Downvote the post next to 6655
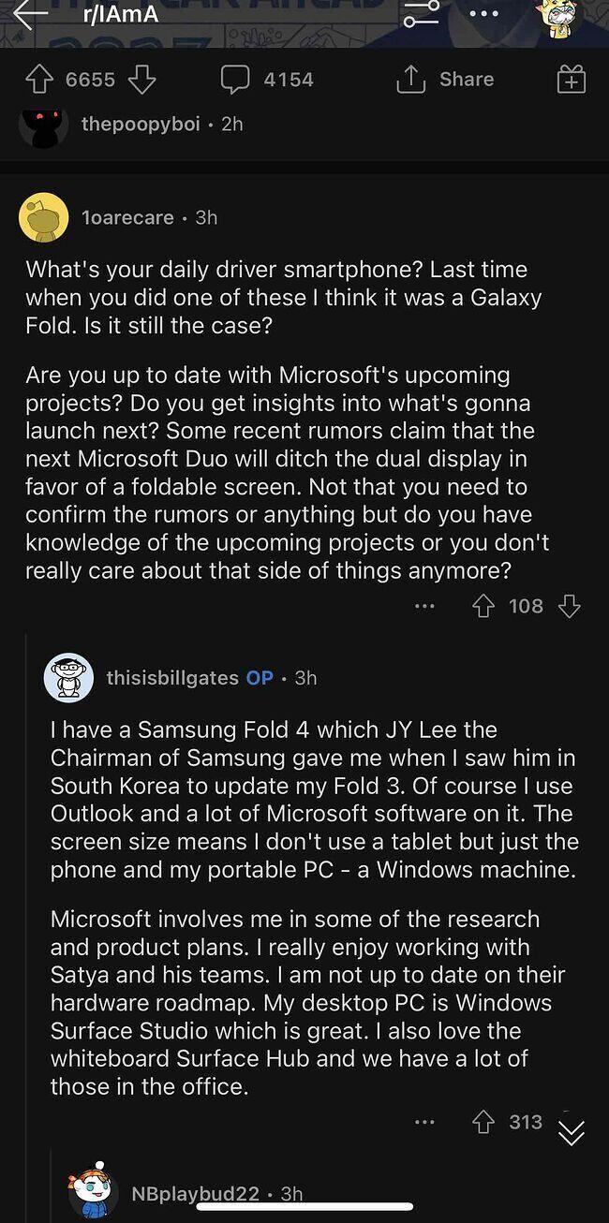The width and height of the screenshot is (609, 1223). [141, 80]
